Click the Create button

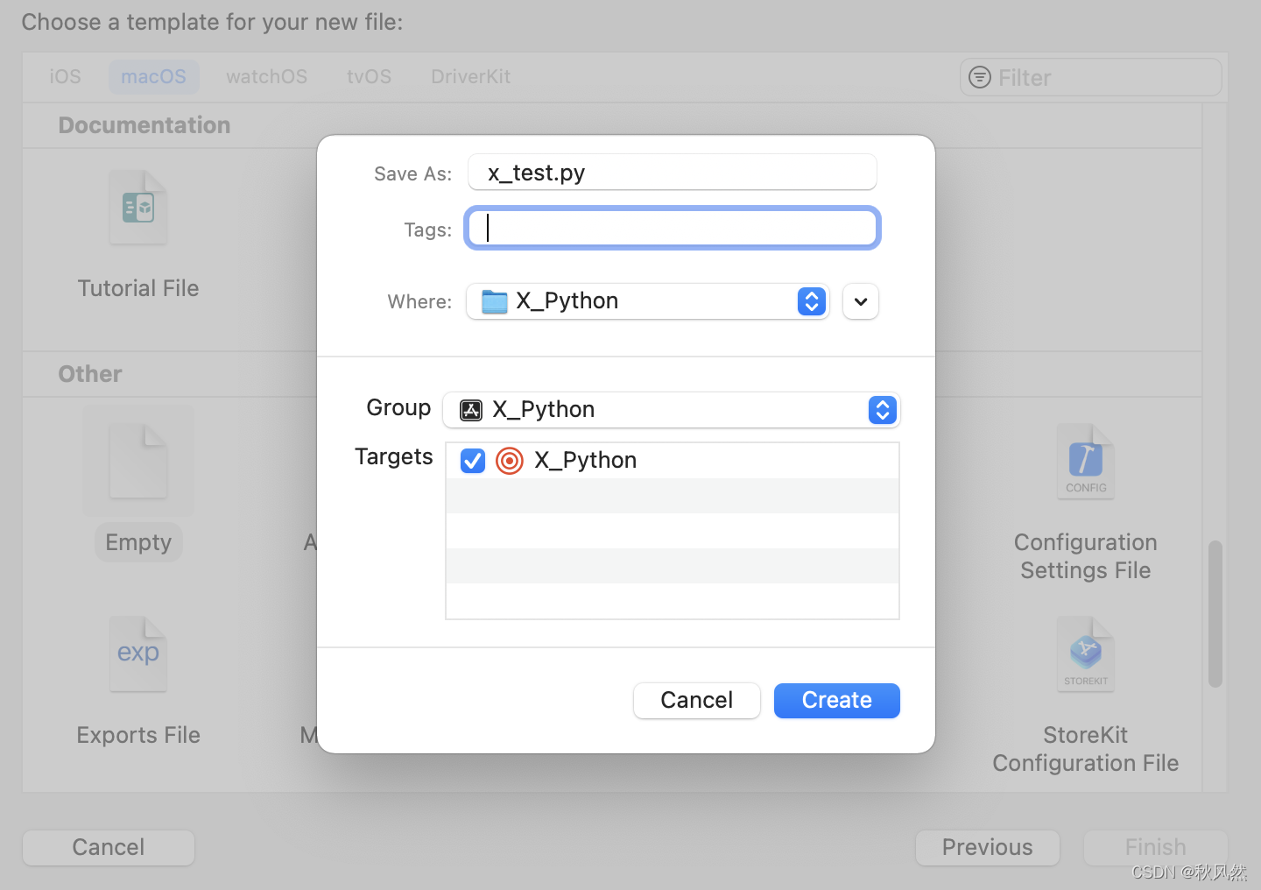837,701
